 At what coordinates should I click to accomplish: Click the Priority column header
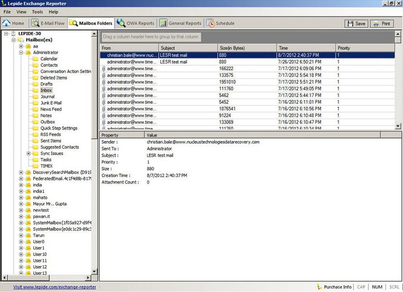pyautogui.click(x=365, y=48)
